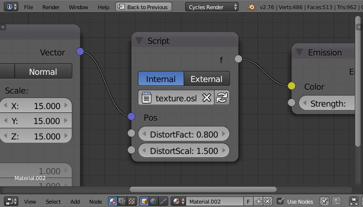Click the Back to Previous button
The image size is (363, 207).
(x=144, y=7)
